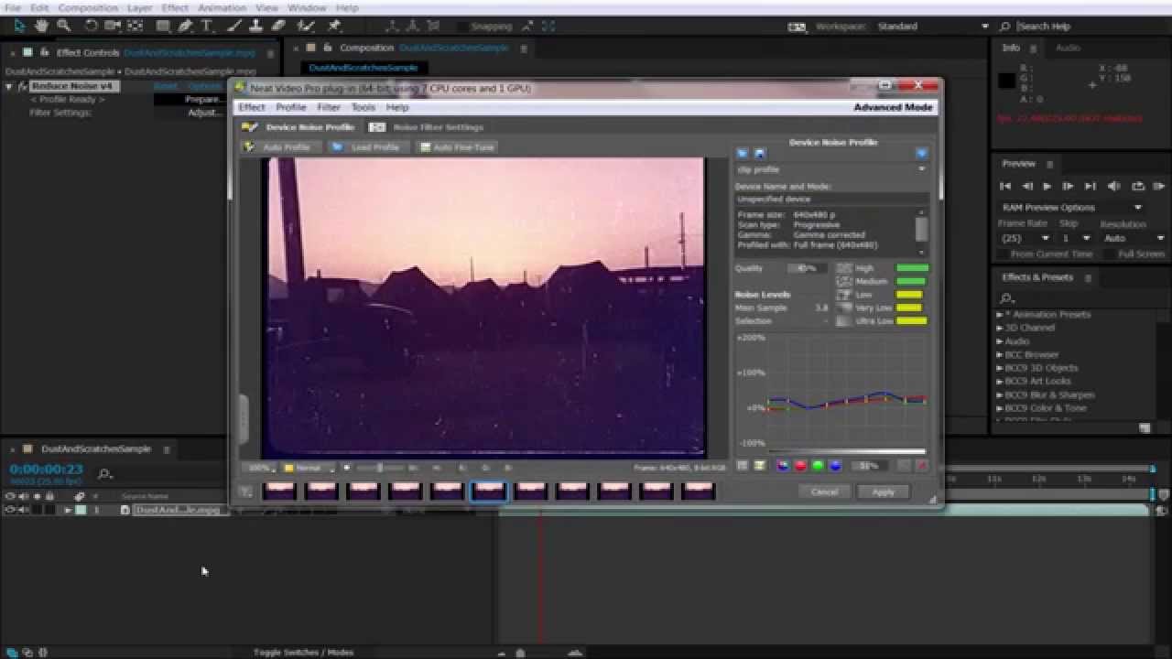The height and width of the screenshot is (659, 1172).
Task: Toggle the Snapping checkbox
Action: click(x=463, y=27)
